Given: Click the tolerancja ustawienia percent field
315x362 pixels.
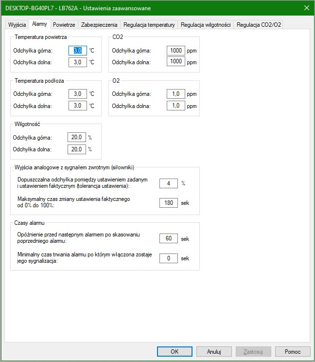Looking at the screenshot, I should point(169,183).
